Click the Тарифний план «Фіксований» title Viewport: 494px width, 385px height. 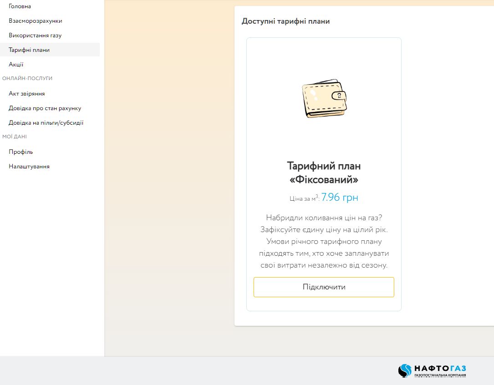pos(324,172)
